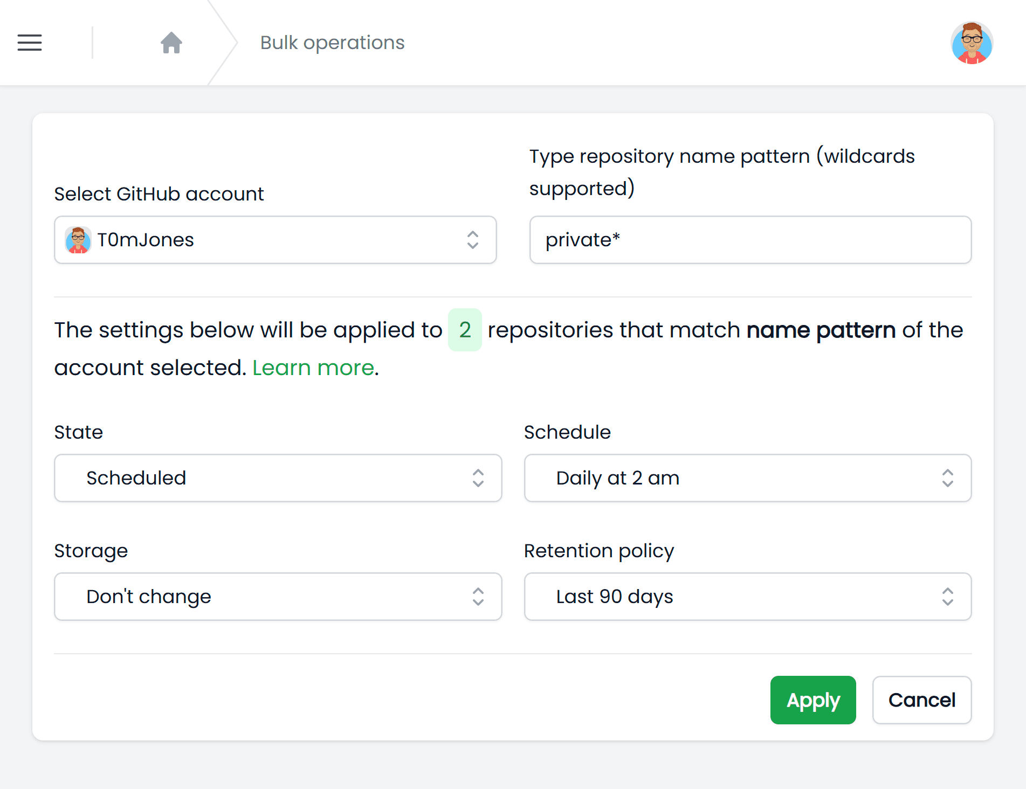The width and height of the screenshot is (1026, 789).
Task: Click the Schedule dropdown chevron arrows
Action: [x=948, y=478]
